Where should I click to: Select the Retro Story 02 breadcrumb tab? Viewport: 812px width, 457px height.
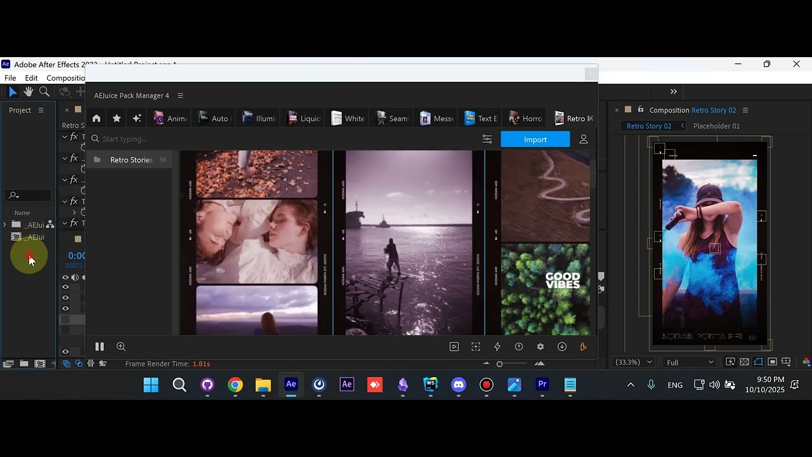[x=649, y=126]
